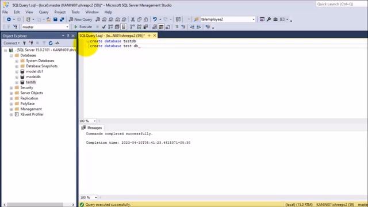Screen dimensions: 368x207
Task: Click the Quick Launch search field
Action: click(342, 4)
